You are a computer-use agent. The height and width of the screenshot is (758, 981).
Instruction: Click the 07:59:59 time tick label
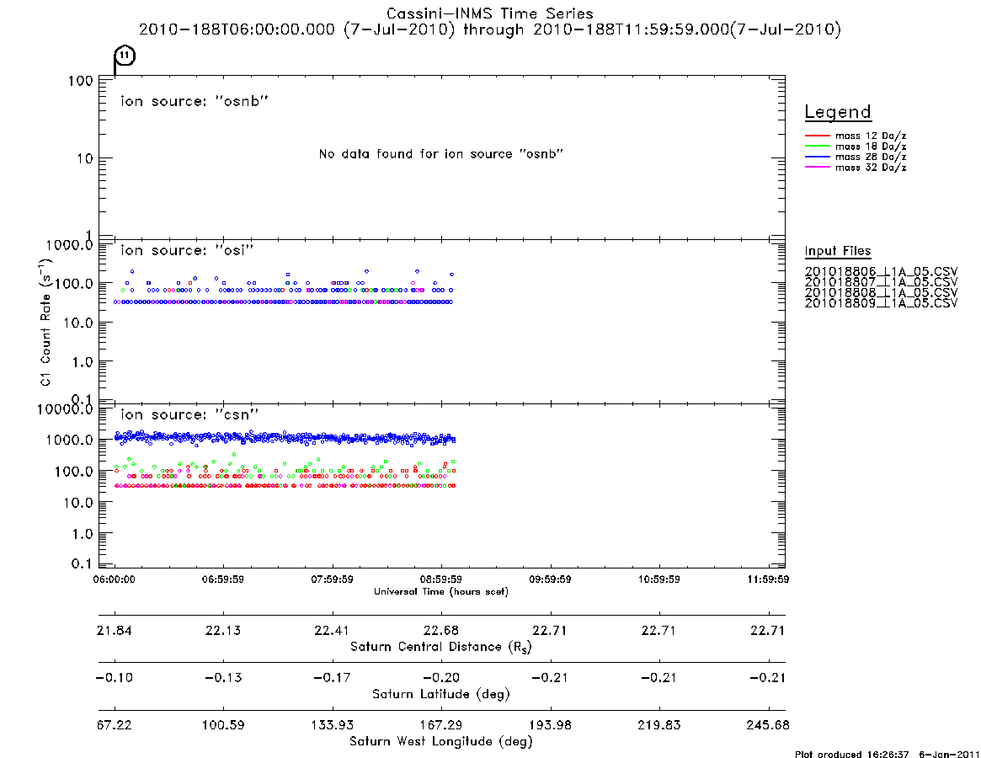pos(333,579)
